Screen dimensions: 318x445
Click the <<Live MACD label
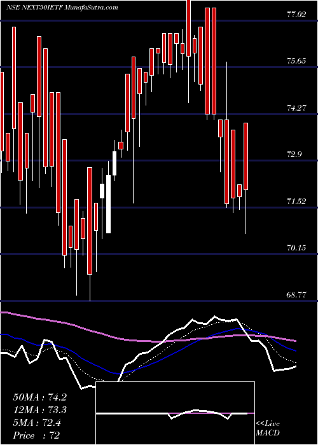pyautogui.click(x=268, y=428)
